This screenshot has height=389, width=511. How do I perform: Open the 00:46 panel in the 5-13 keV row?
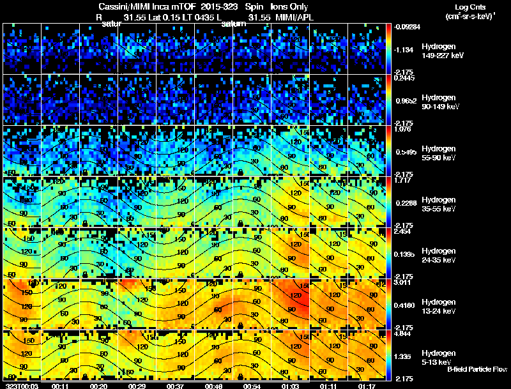(213, 355)
